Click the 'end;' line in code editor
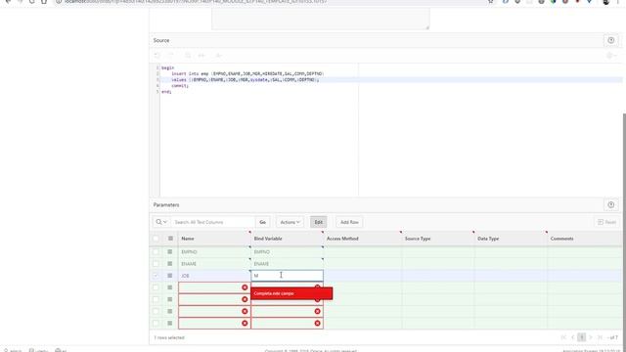626x352 pixels. click(166, 92)
